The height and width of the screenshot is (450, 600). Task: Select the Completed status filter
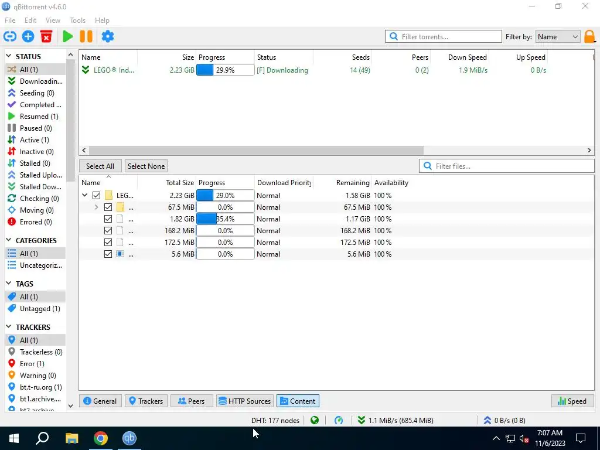coord(35,104)
